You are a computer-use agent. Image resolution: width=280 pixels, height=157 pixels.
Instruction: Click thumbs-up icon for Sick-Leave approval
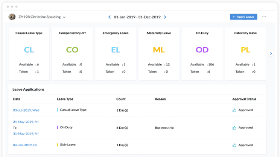click(234, 145)
